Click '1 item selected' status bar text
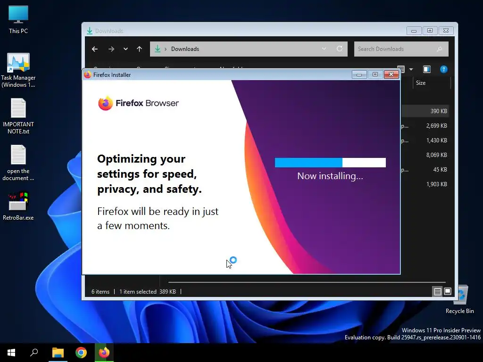Viewport: 483px width, 362px height. tap(138, 291)
